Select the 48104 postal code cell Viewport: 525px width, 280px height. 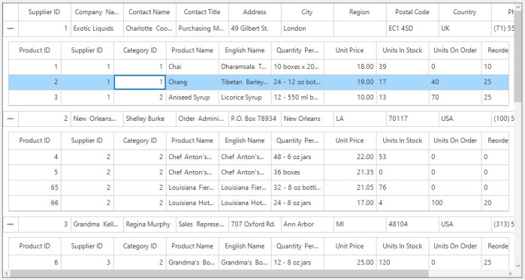click(412, 224)
